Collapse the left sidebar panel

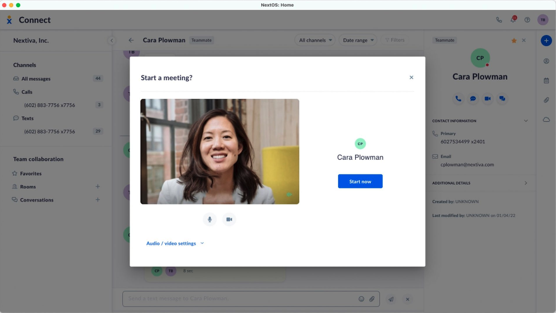(112, 41)
